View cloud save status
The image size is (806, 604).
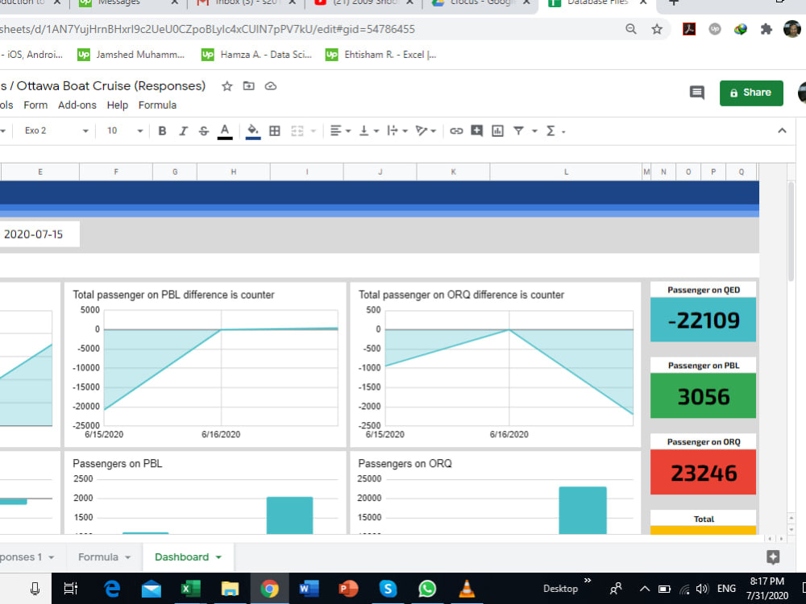click(x=271, y=86)
